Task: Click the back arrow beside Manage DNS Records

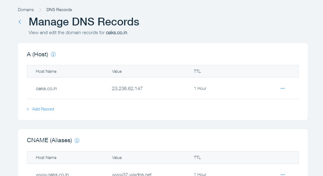Action: coord(20,22)
